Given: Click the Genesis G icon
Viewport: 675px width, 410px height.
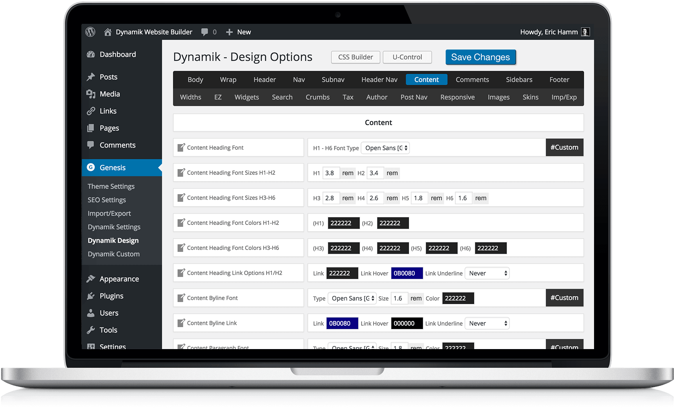Looking at the screenshot, I should pyautogui.click(x=91, y=167).
